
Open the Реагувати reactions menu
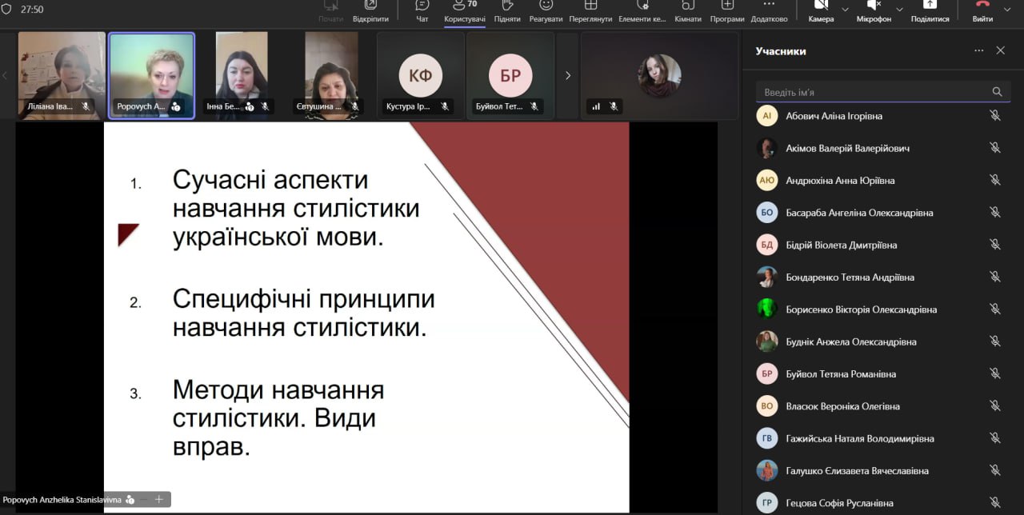[x=546, y=10]
